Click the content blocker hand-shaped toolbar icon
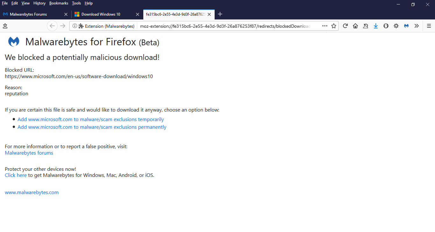The image size is (435, 232). (x=386, y=26)
